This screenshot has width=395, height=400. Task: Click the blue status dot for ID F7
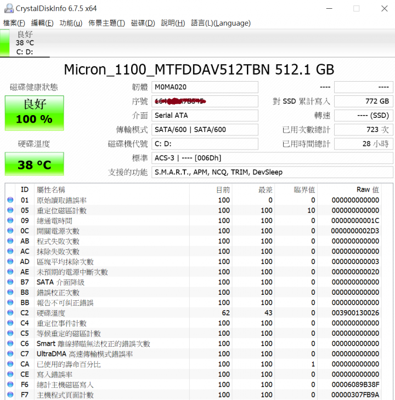pyautogui.click(x=10, y=395)
